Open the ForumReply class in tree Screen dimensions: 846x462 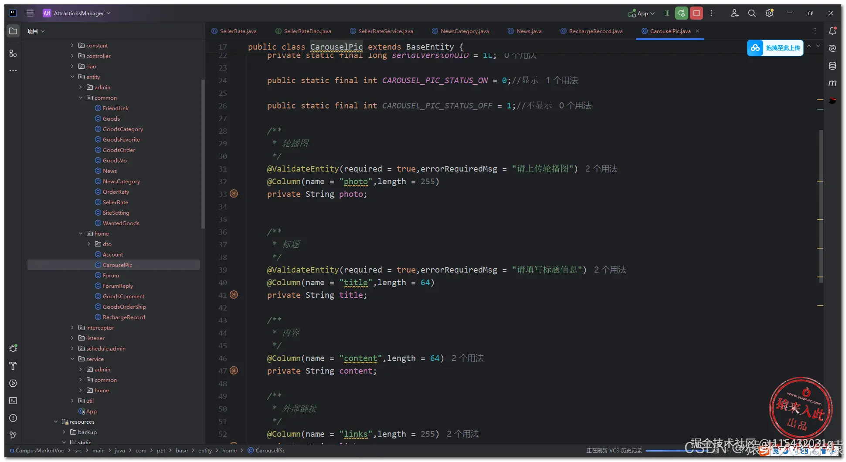tap(118, 286)
